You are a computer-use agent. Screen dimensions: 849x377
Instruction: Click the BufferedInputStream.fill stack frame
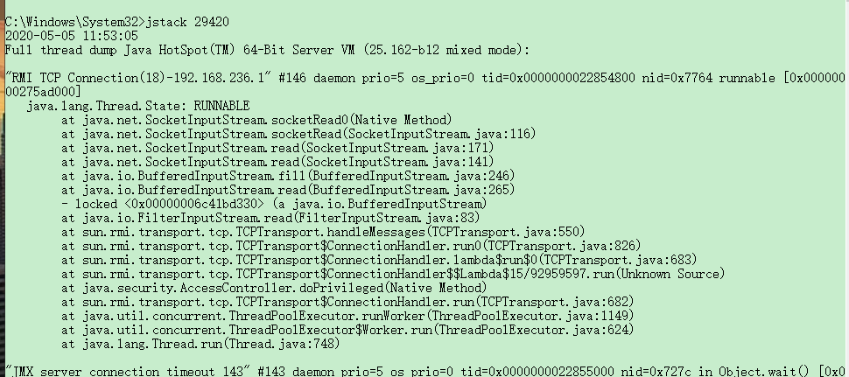click(288, 177)
